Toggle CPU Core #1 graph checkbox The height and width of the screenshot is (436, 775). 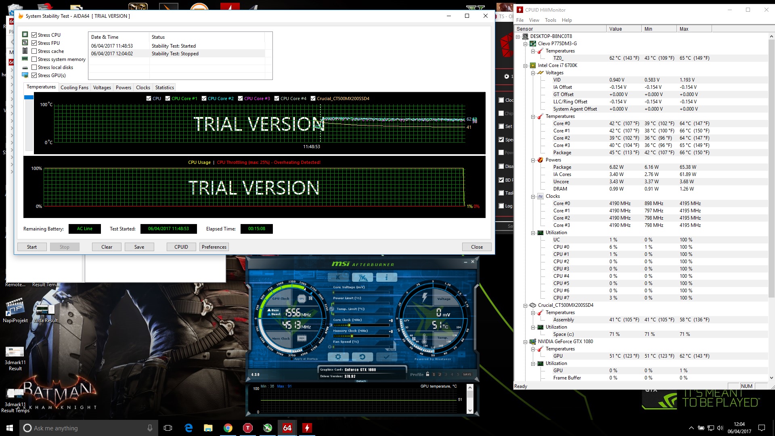pyautogui.click(x=168, y=99)
